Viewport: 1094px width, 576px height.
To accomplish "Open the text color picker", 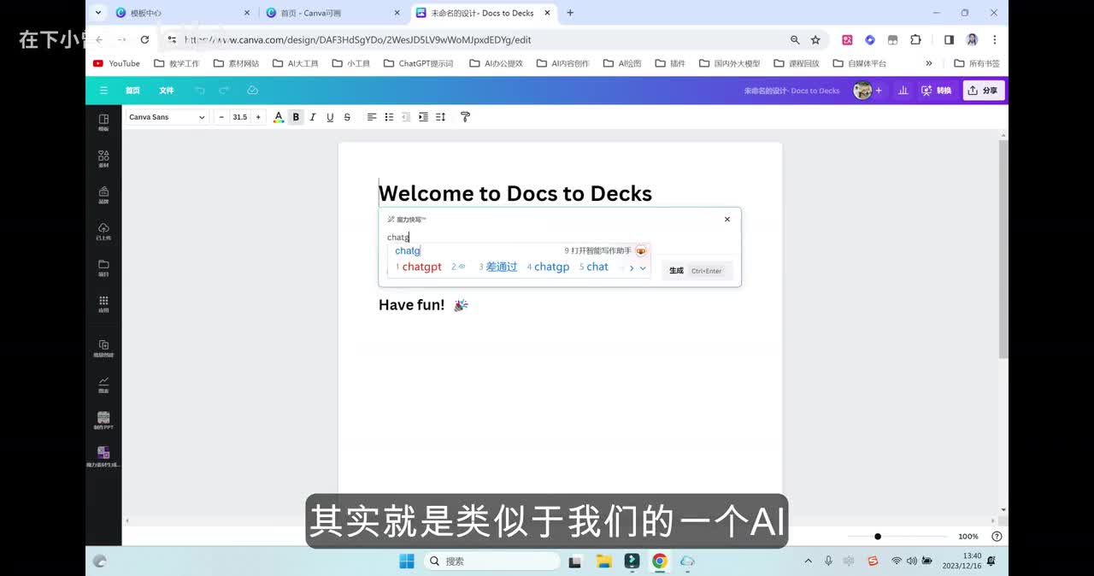I will coord(279,117).
